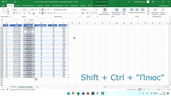The image size is (171, 96).
Task: Click the large Вставить paste button
Action: (4, 11)
